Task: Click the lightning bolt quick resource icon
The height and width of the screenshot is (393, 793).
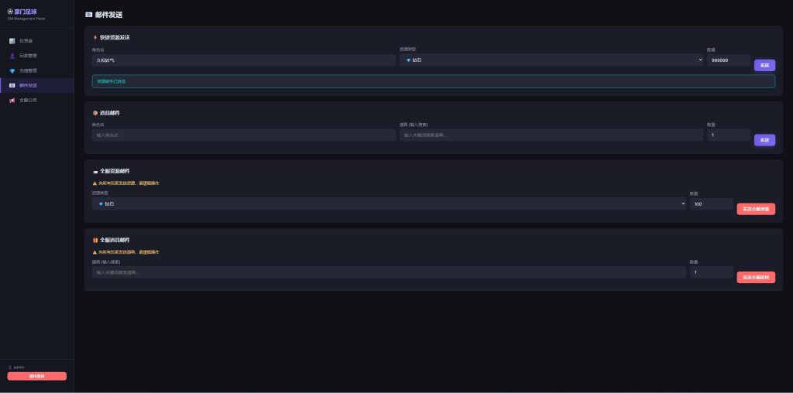Action: tap(95, 37)
